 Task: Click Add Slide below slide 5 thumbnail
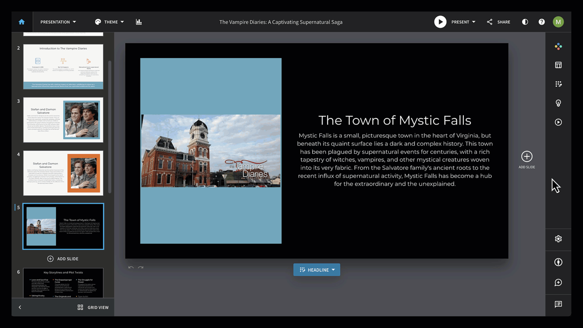click(63, 259)
